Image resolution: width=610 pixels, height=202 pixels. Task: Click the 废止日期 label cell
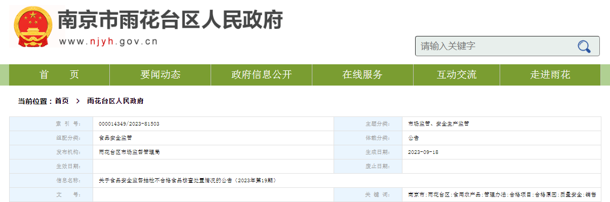[368, 166]
